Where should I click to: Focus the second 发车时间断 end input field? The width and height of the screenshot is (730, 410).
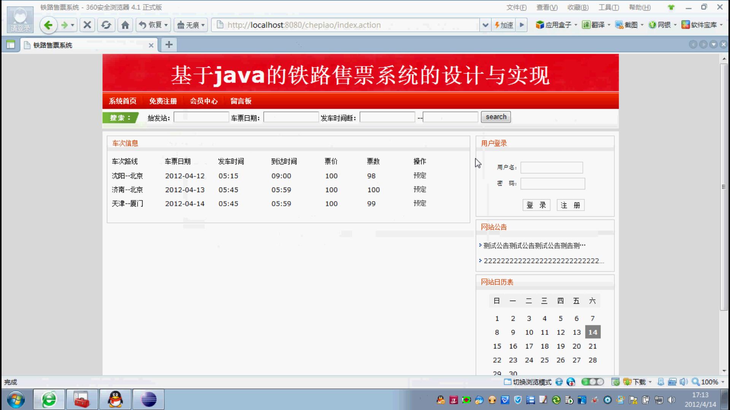point(451,117)
